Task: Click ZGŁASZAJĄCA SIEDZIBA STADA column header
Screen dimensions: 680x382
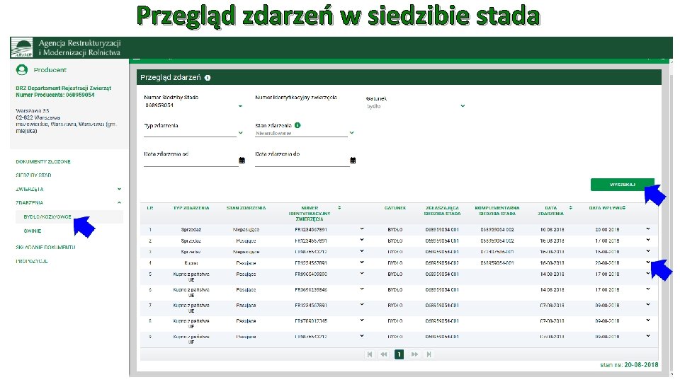Action: [x=442, y=211]
